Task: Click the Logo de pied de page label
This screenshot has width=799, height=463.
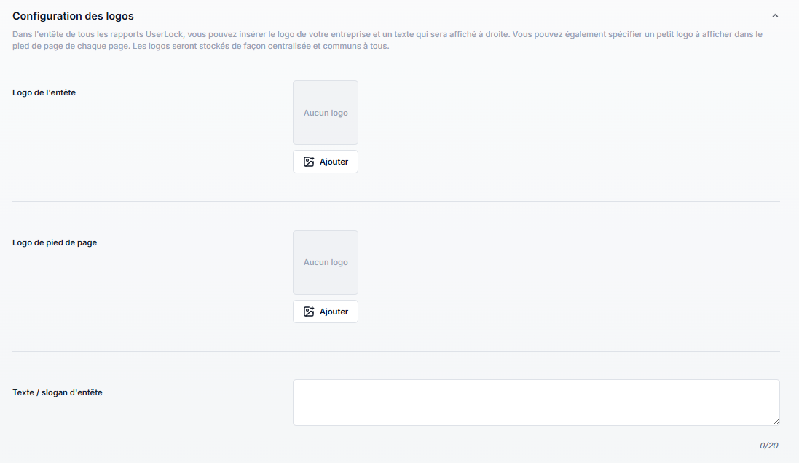Action: (x=55, y=242)
